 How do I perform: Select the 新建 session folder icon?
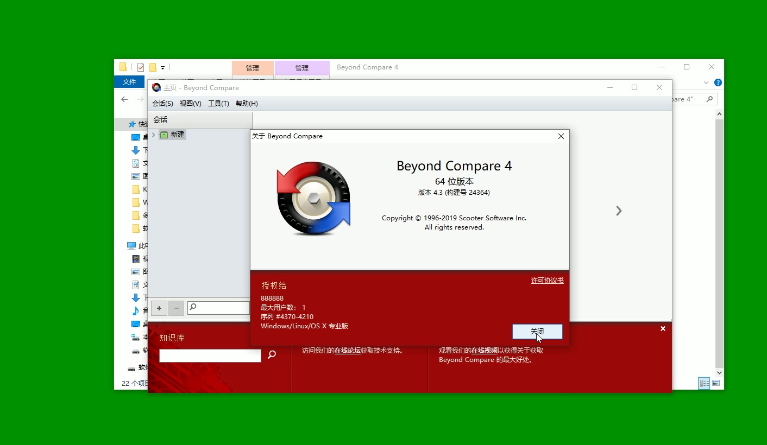pyautogui.click(x=164, y=135)
